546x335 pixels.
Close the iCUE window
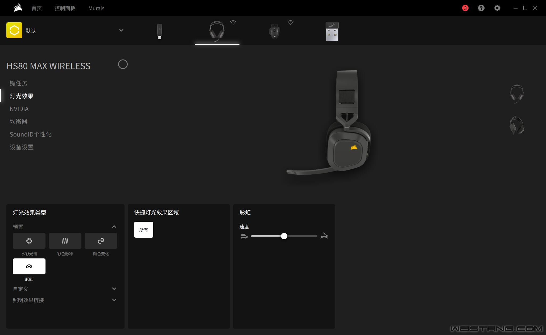(535, 8)
